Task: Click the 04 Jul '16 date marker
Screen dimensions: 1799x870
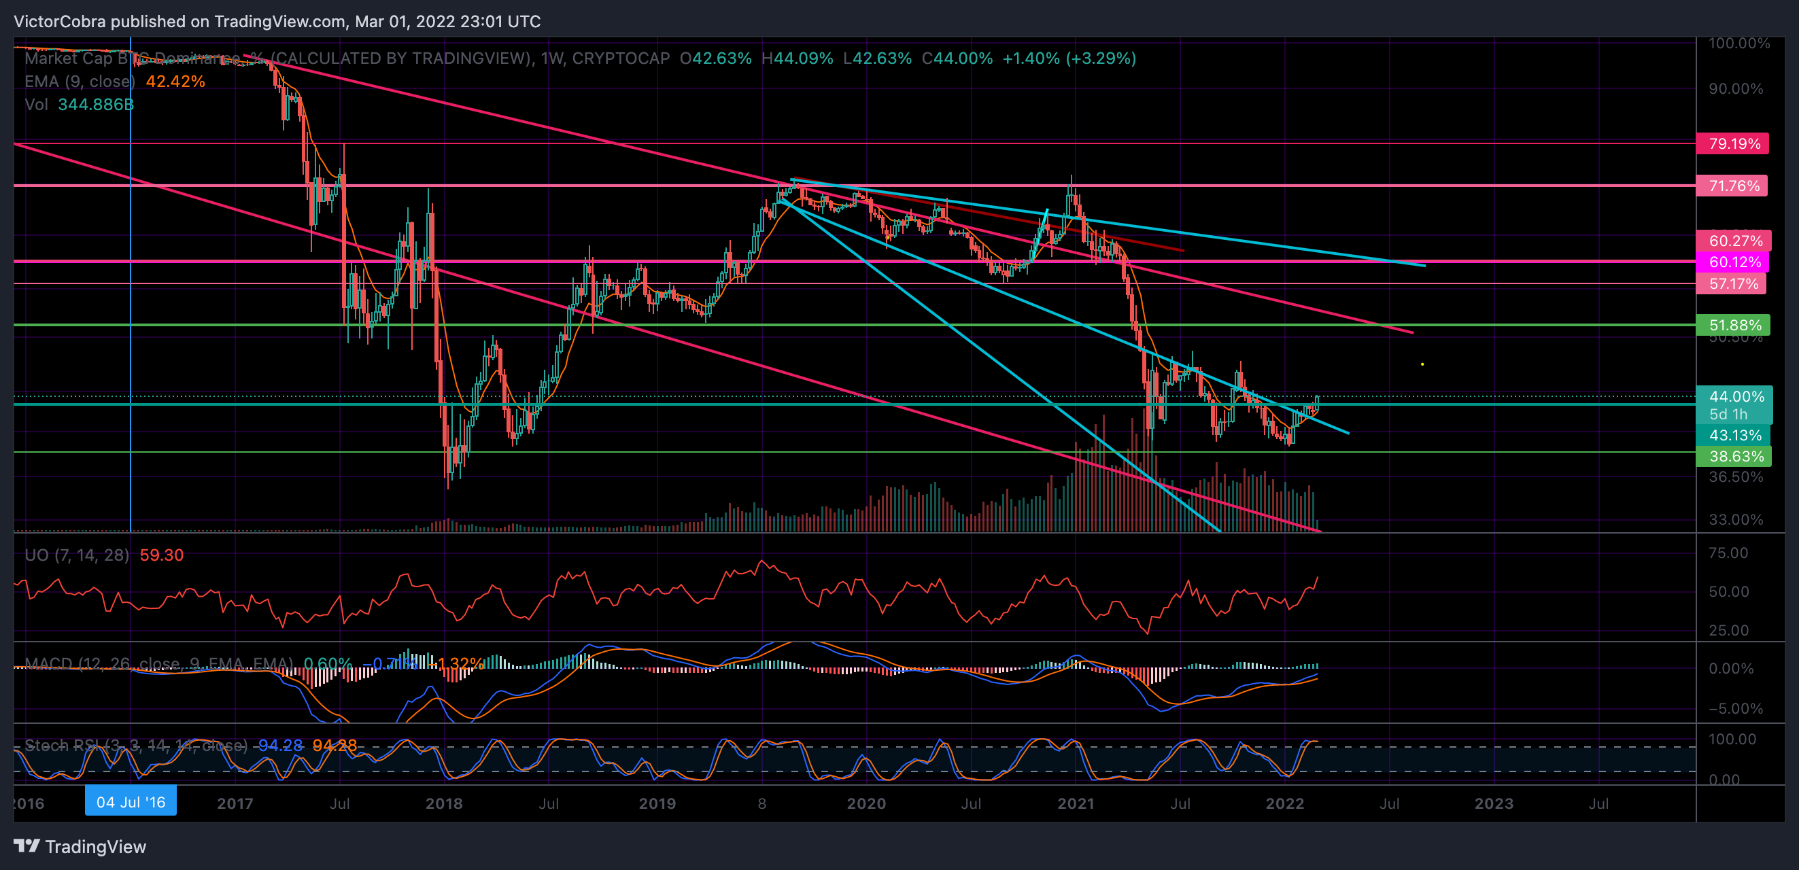Action: (x=131, y=801)
